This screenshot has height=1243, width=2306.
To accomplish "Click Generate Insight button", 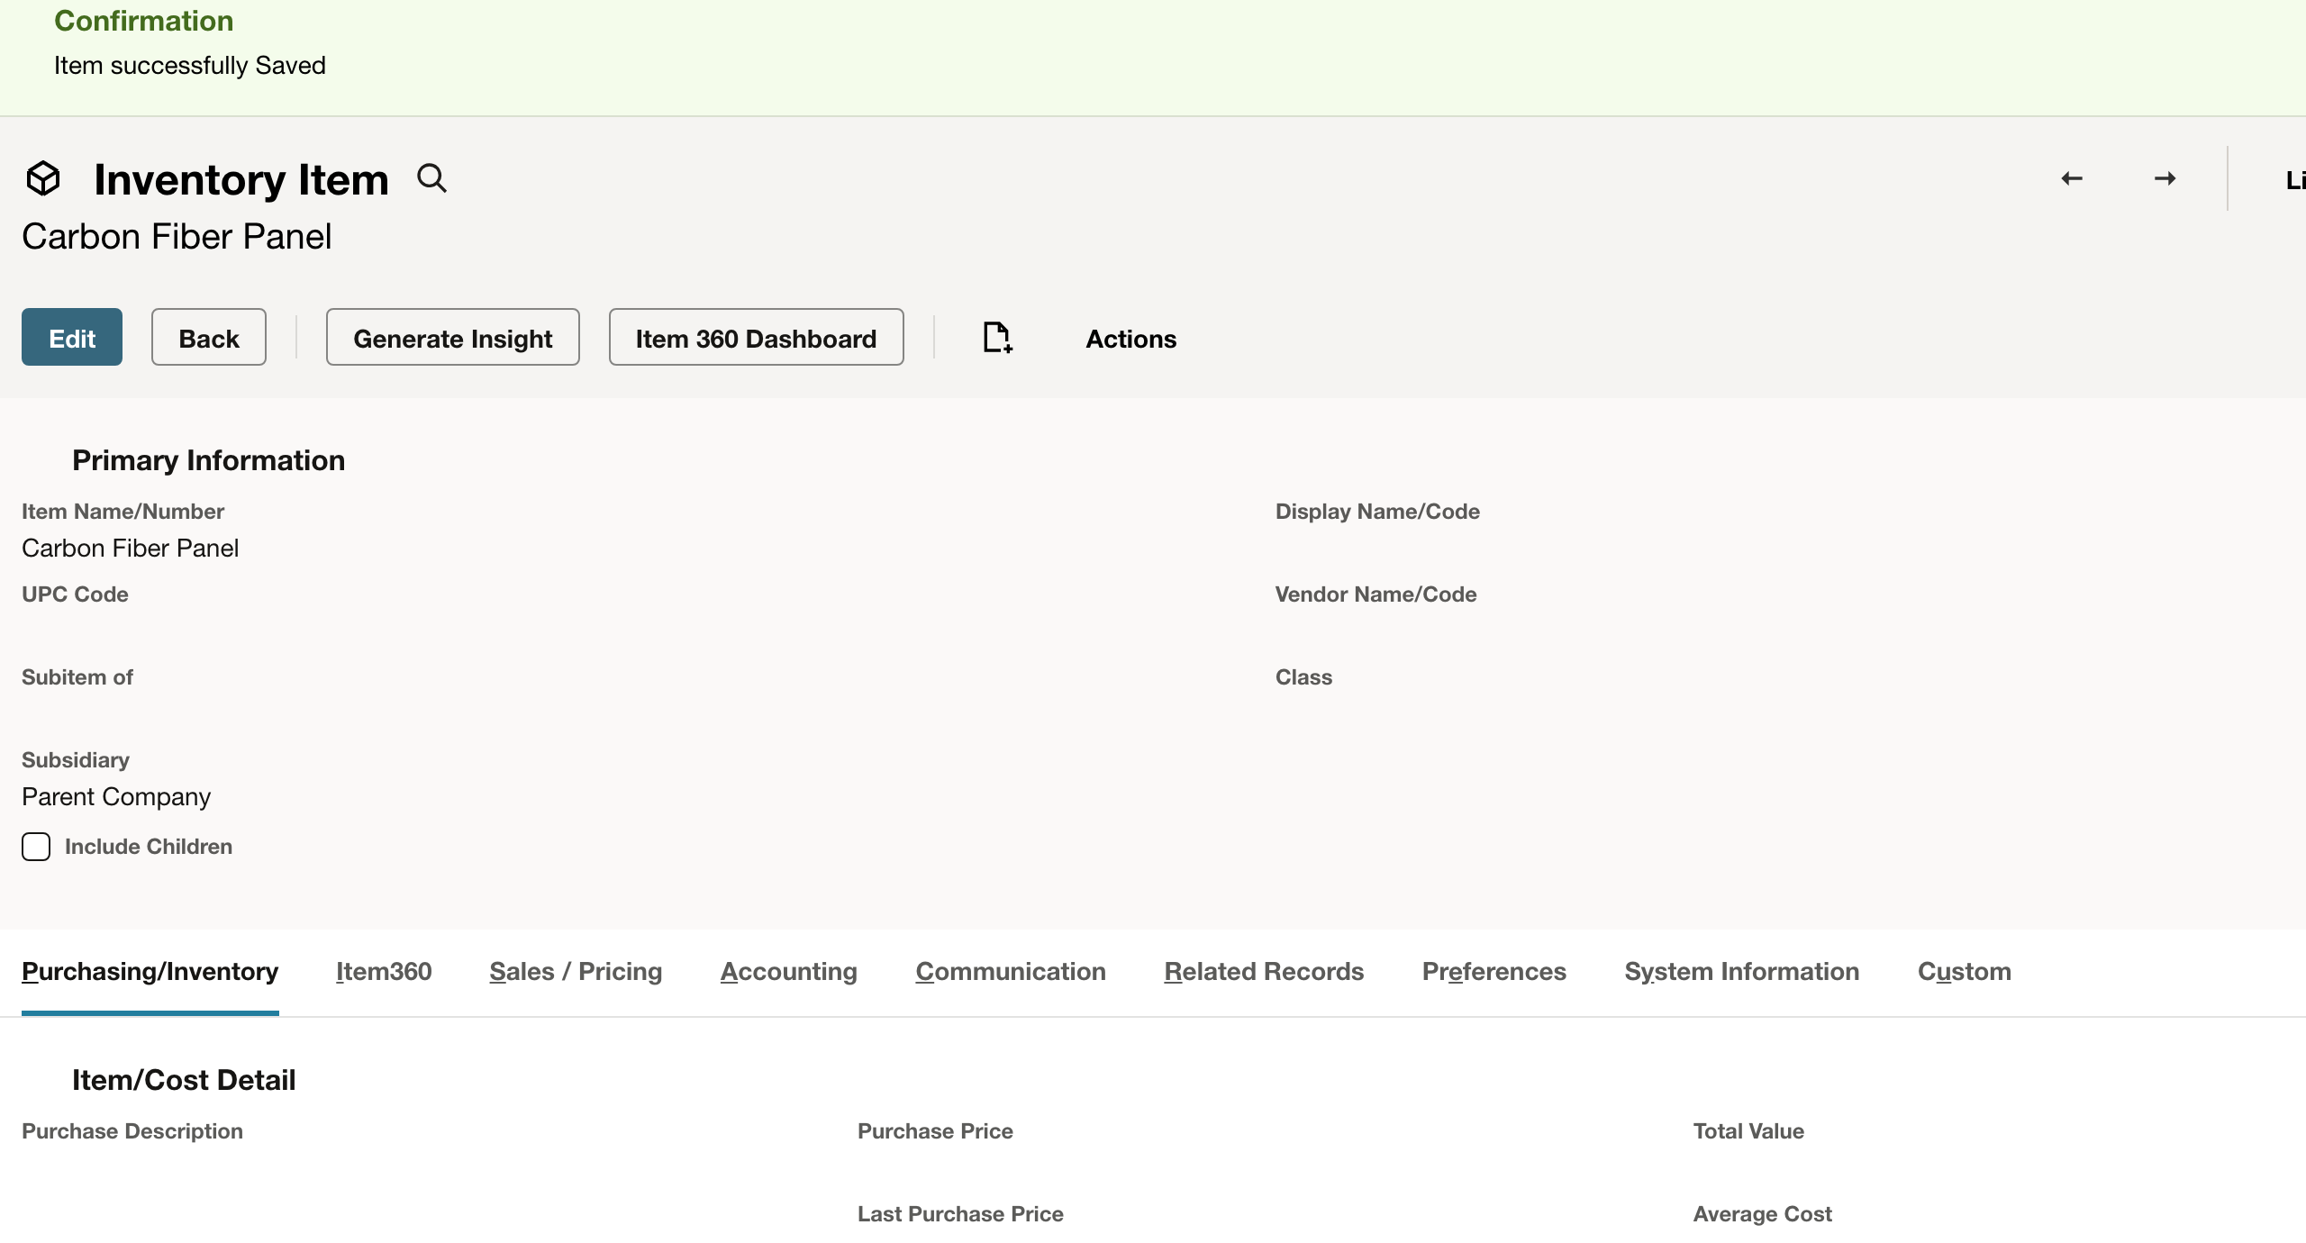I will point(453,337).
